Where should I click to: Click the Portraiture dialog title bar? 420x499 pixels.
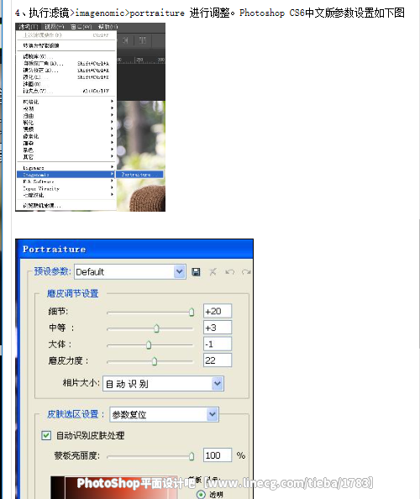coord(134,249)
